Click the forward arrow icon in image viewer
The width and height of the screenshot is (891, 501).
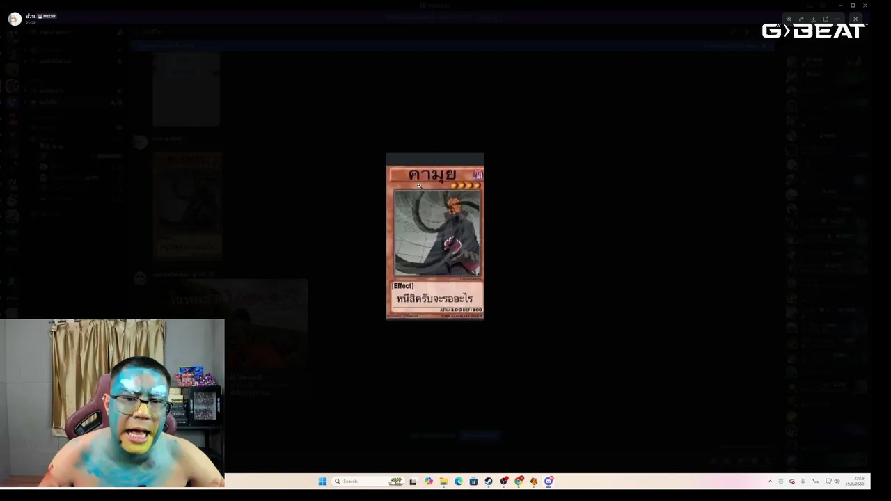801,19
